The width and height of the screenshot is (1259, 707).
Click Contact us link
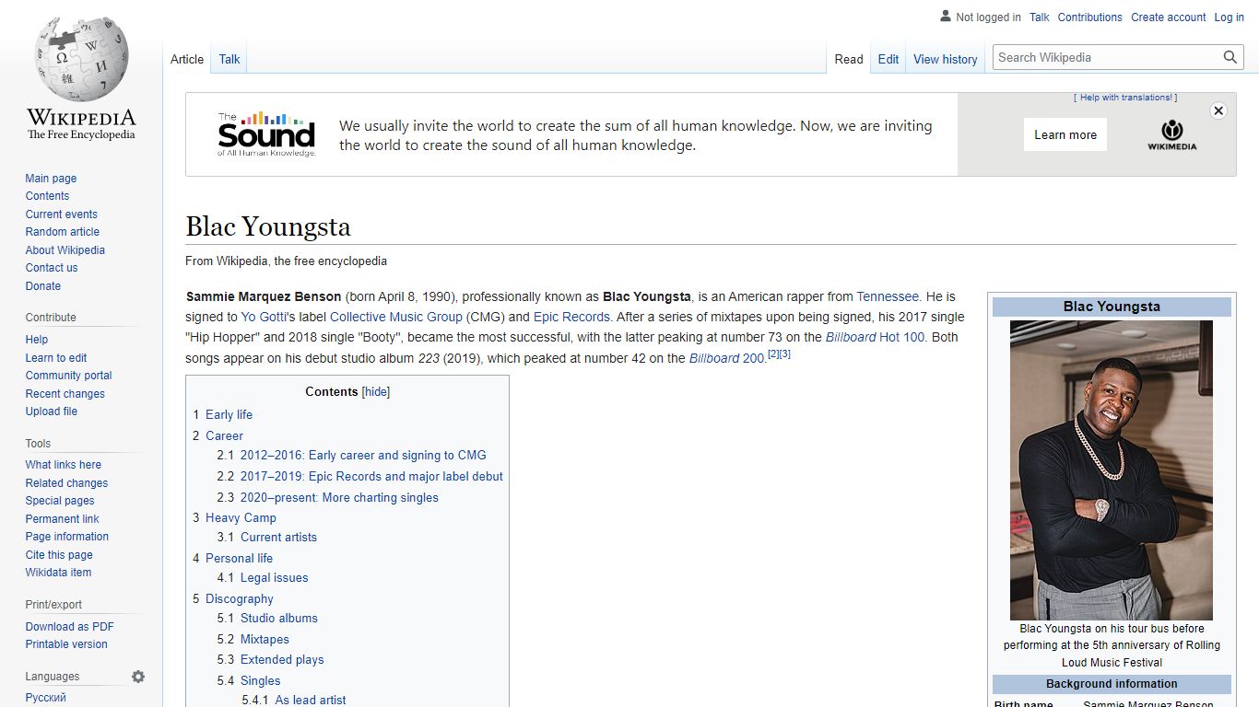click(52, 268)
